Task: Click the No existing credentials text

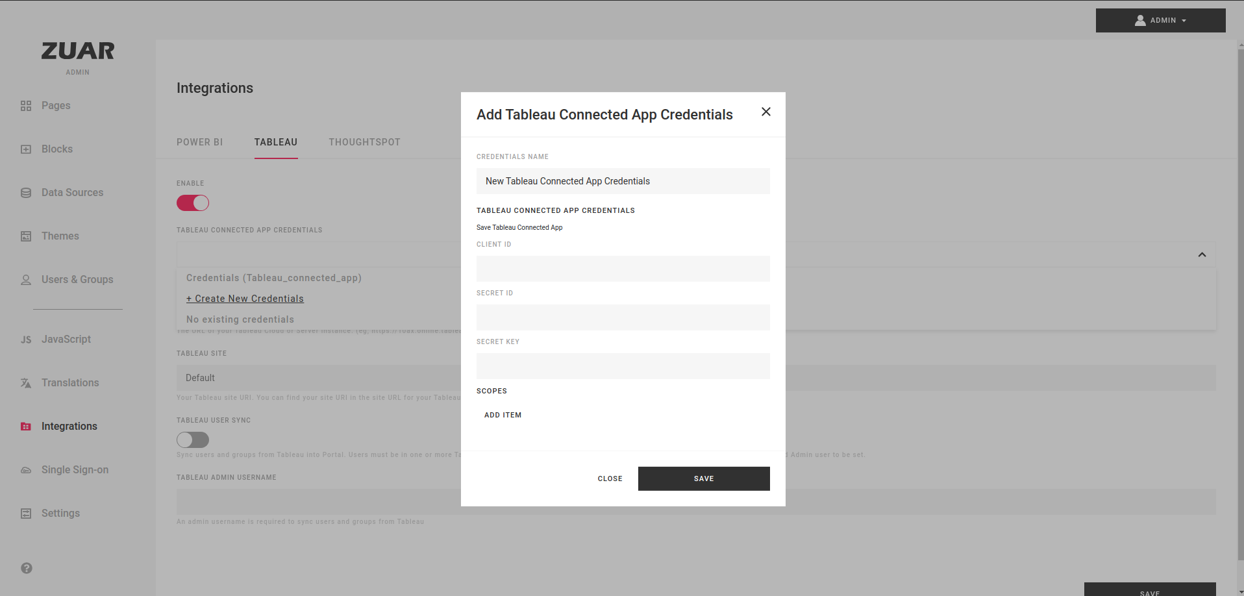Action: point(240,319)
